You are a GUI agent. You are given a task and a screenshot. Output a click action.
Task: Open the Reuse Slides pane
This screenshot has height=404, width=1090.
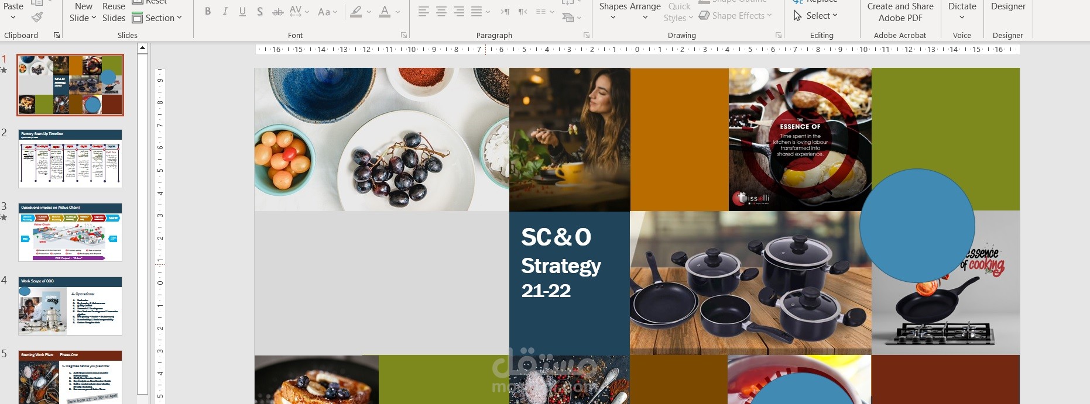point(114,12)
